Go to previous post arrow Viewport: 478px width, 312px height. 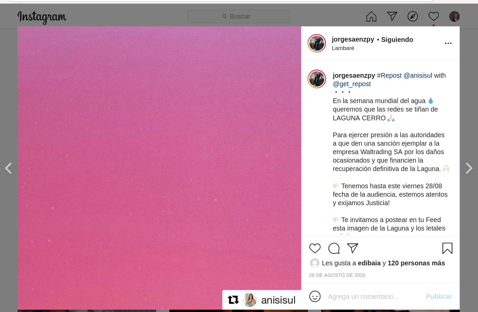(8, 168)
